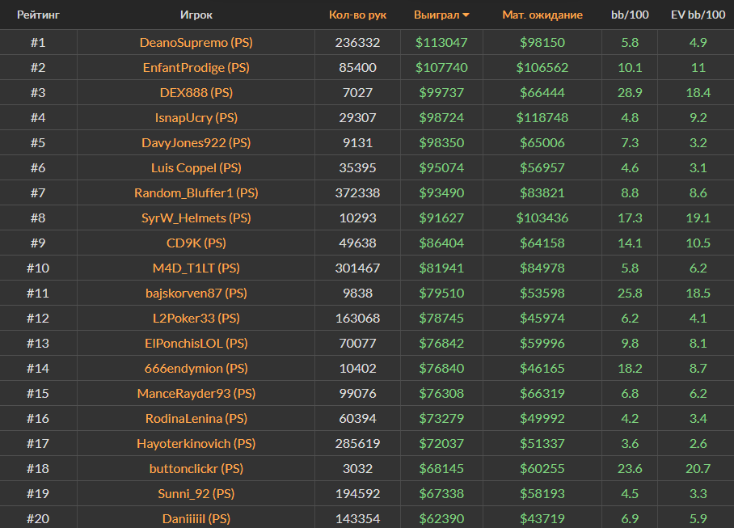The width and height of the screenshot is (734, 528).
Task: Open bajskorven87 (PS) player link
Action: [x=196, y=293]
